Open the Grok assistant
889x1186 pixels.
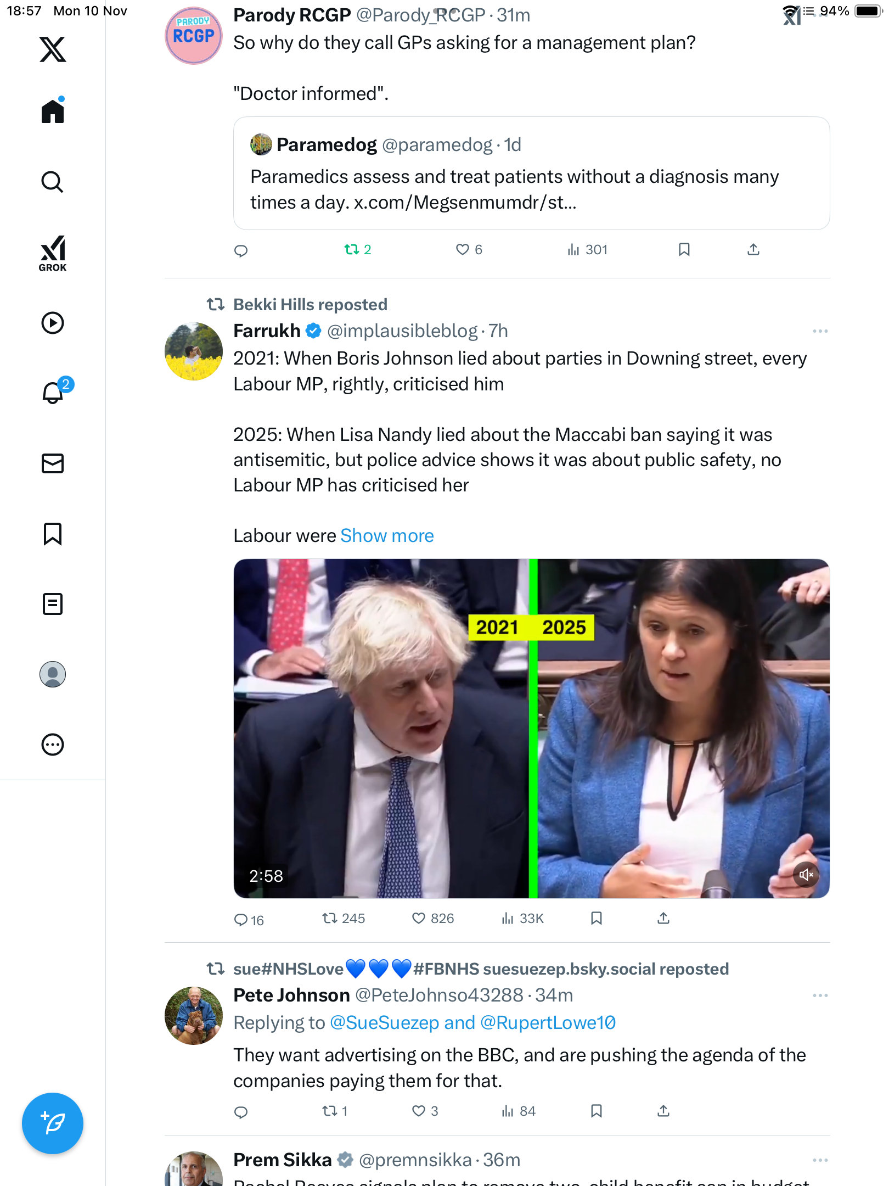pyautogui.click(x=53, y=253)
